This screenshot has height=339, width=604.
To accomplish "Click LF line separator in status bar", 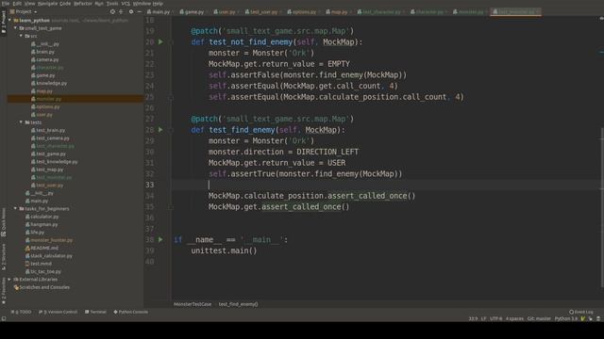I will coord(483,318).
